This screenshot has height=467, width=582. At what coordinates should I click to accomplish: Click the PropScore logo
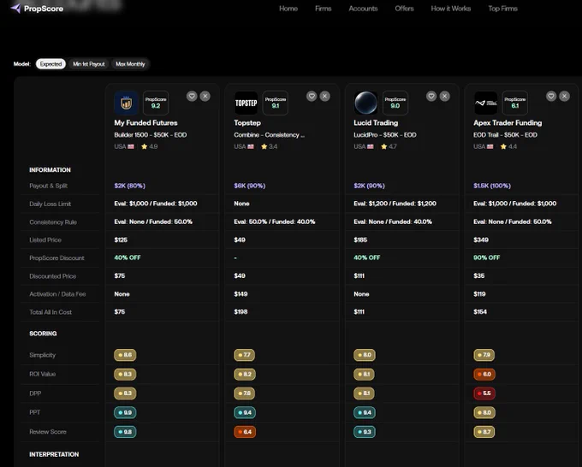pyautogui.click(x=37, y=9)
